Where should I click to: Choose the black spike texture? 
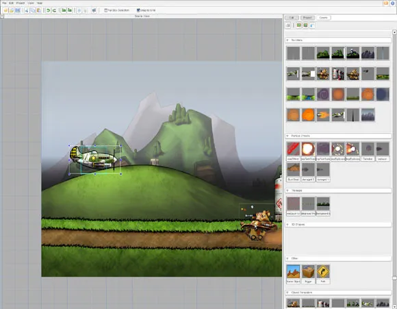click(353, 115)
